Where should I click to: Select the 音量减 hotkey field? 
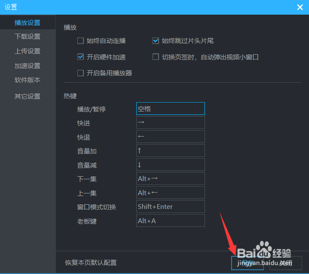[x=171, y=165]
